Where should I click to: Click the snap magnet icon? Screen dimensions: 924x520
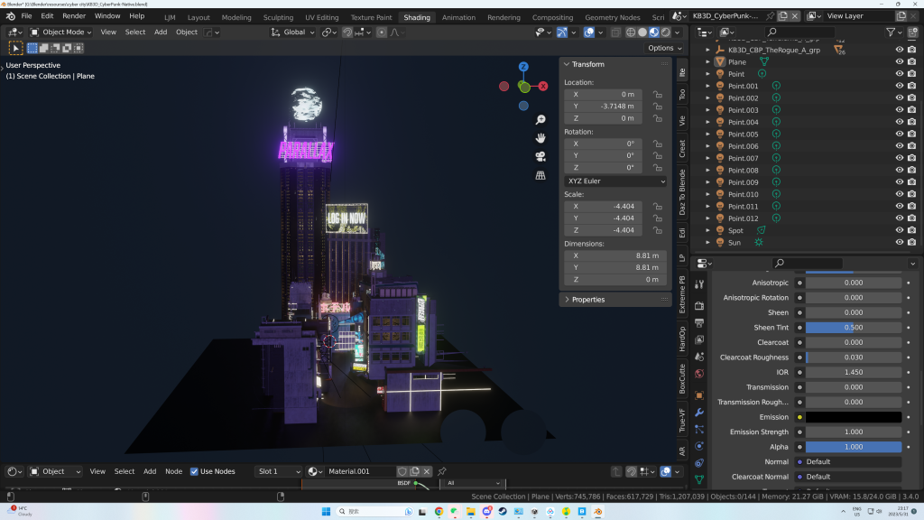pyautogui.click(x=347, y=32)
